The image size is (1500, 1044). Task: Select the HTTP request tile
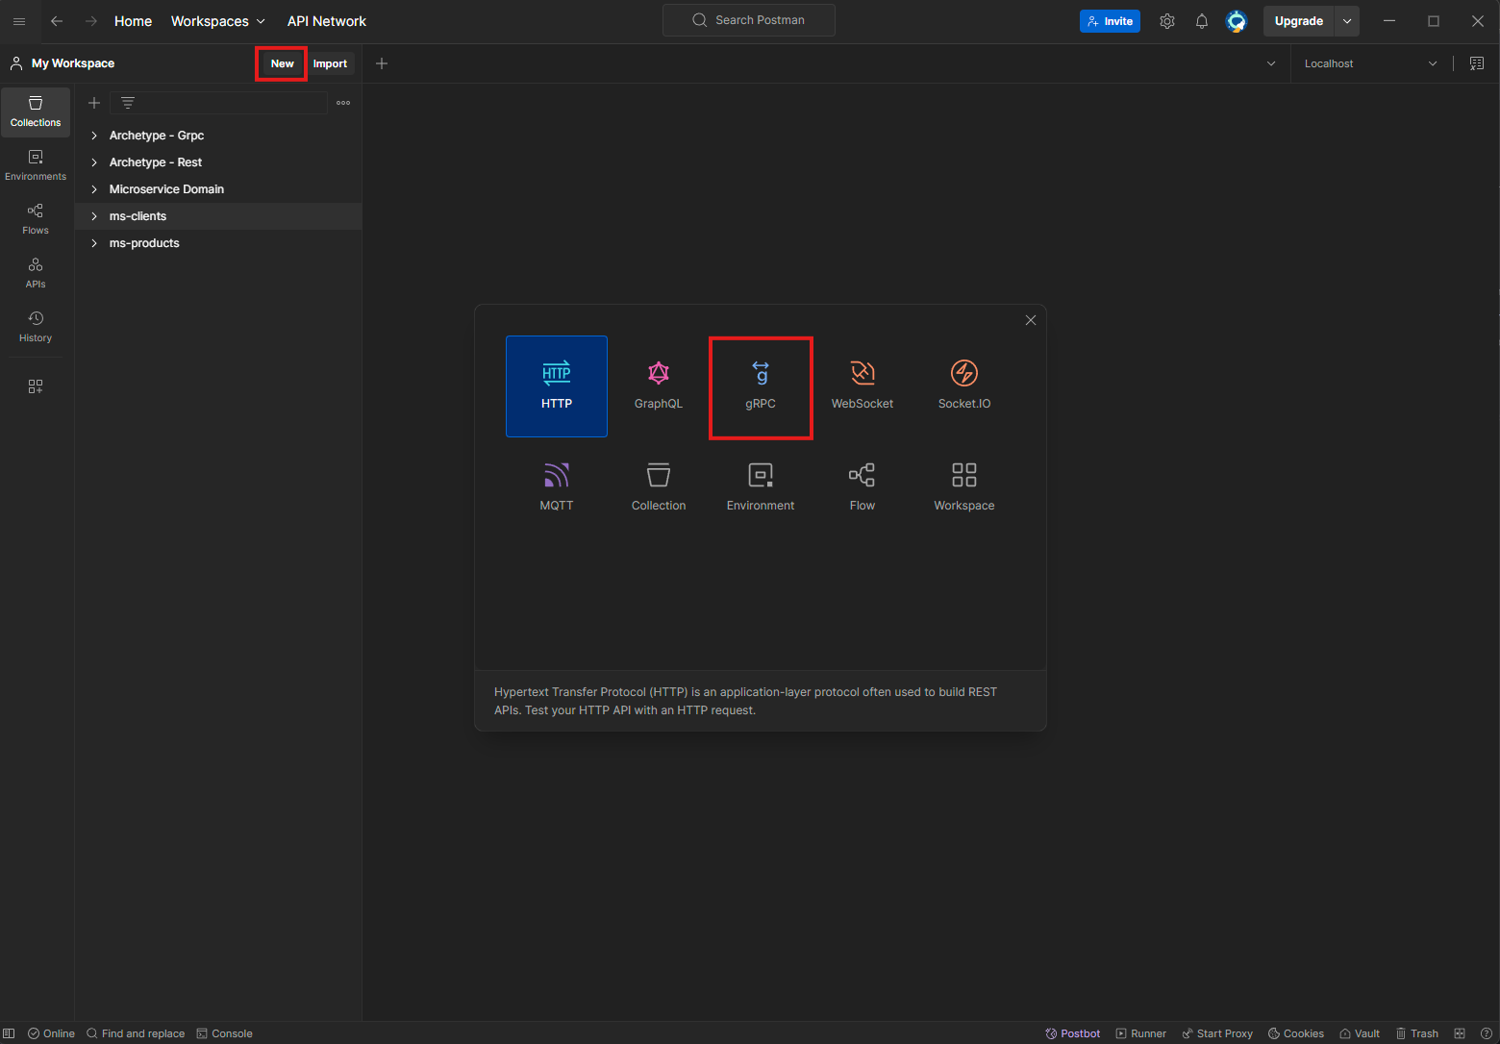(x=557, y=386)
